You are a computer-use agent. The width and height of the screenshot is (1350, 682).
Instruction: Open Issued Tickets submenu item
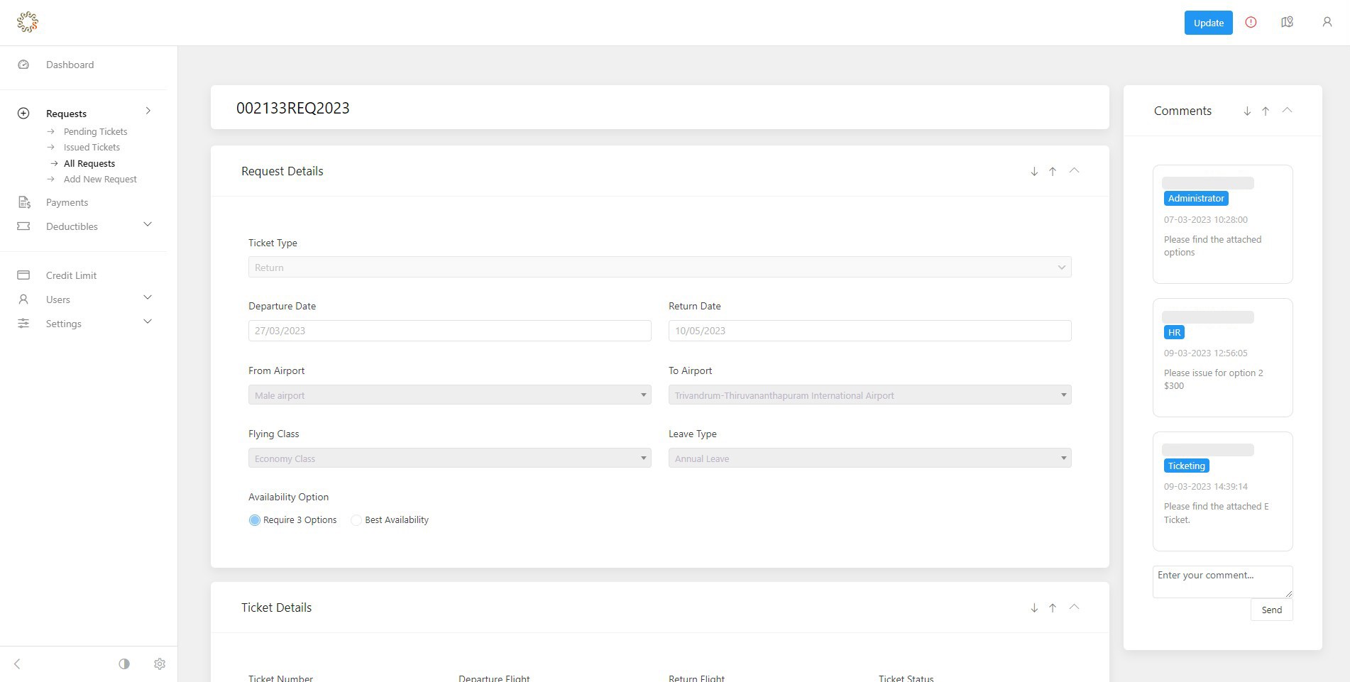tap(92, 148)
